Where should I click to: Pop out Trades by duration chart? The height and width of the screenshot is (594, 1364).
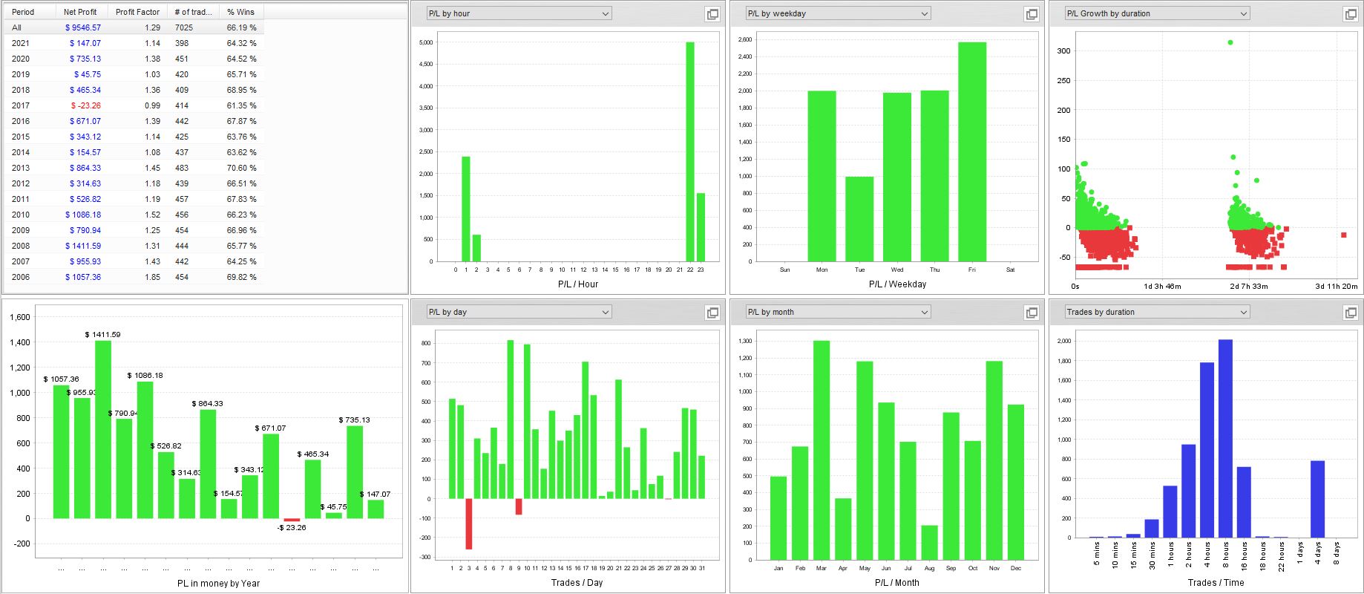[1351, 313]
